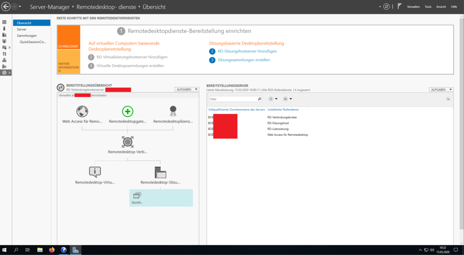Open Firefox from the Windows taskbar
The image size is (464, 255).
coord(52,250)
